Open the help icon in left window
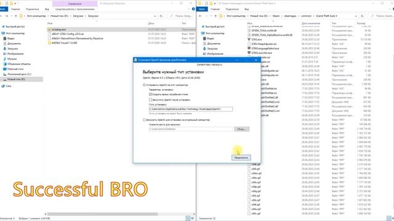 193,9
